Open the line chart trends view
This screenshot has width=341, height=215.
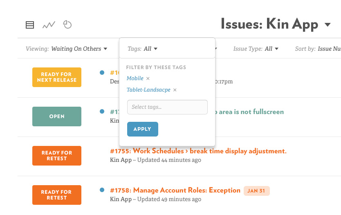pyautogui.click(x=49, y=25)
